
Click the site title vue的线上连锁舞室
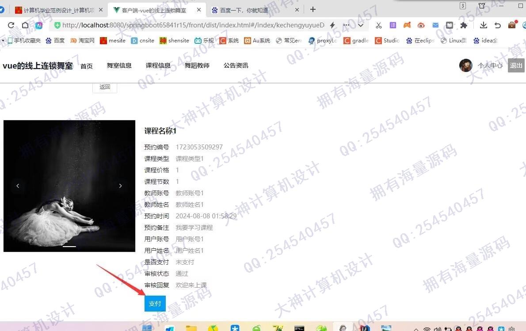click(38, 66)
